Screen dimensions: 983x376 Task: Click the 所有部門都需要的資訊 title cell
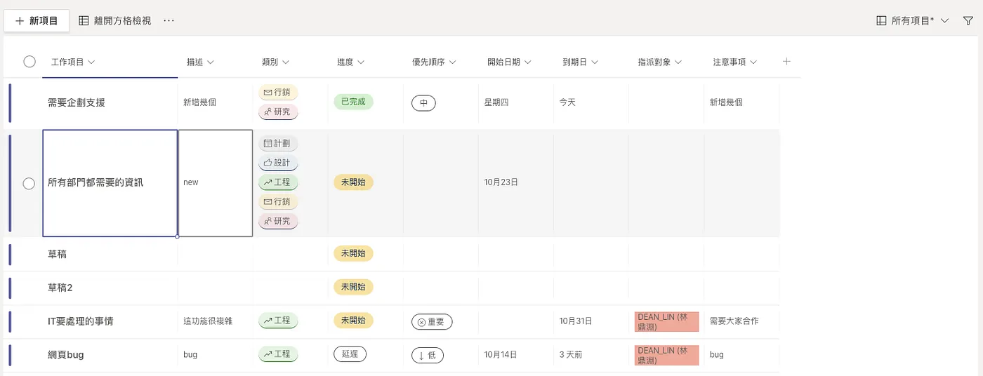click(x=110, y=183)
